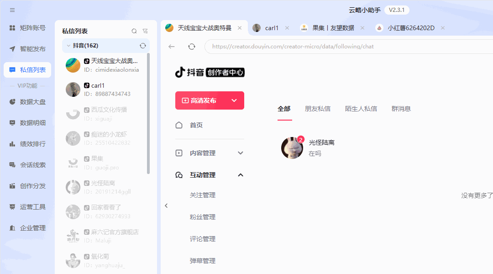This screenshot has height=274, width=493.
Task: Open 数据明细 page
Action: (x=27, y=123)
